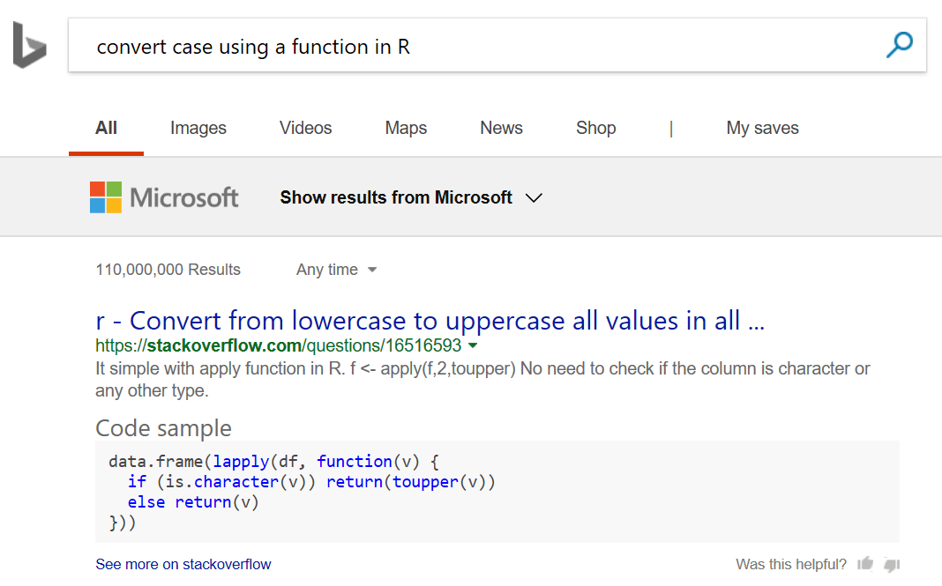Click the magnifying glass search icon

click(900, 45)
